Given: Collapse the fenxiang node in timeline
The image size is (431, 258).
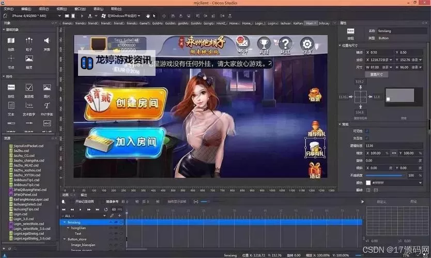Looking at the screenshot, I should 65,222.
